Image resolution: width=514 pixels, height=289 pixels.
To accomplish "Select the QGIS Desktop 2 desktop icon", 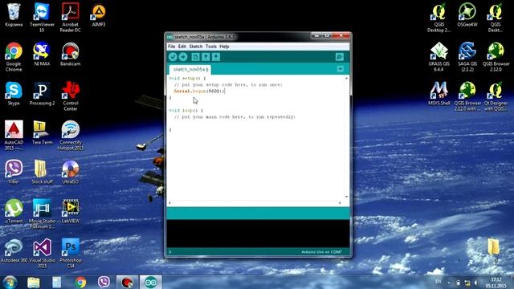I will click(x=439, y=18).
